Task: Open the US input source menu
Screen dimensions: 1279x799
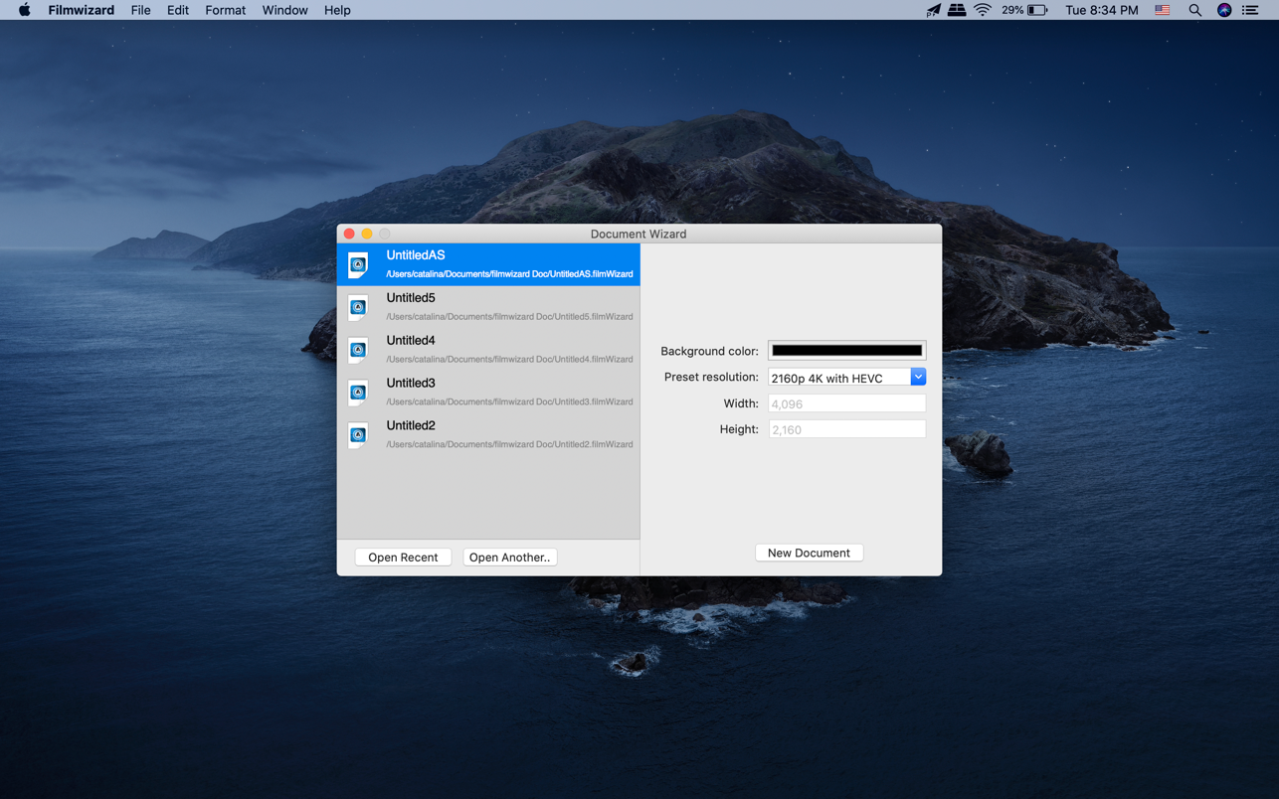Action: pyautogui.click(x=1162, y=10)
